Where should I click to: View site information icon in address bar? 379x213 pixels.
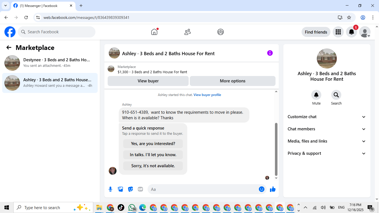(38, 17)
